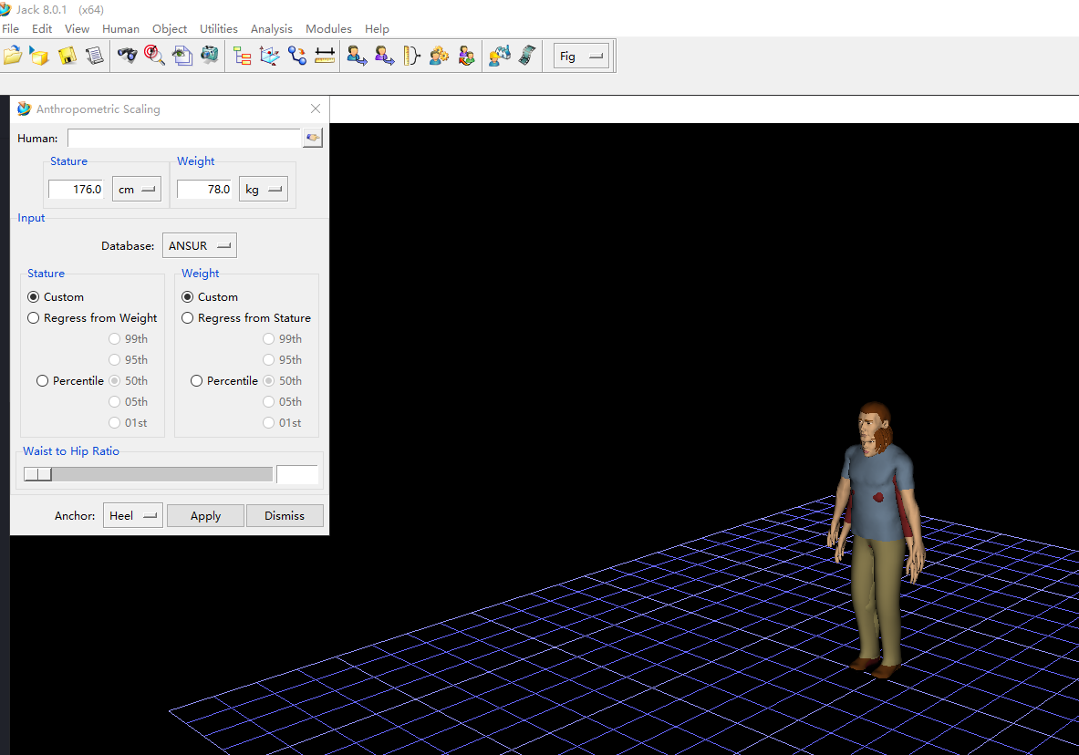Select the ruler measurement tool icon
Screen dimensions: 1079x755
[325, 56]
